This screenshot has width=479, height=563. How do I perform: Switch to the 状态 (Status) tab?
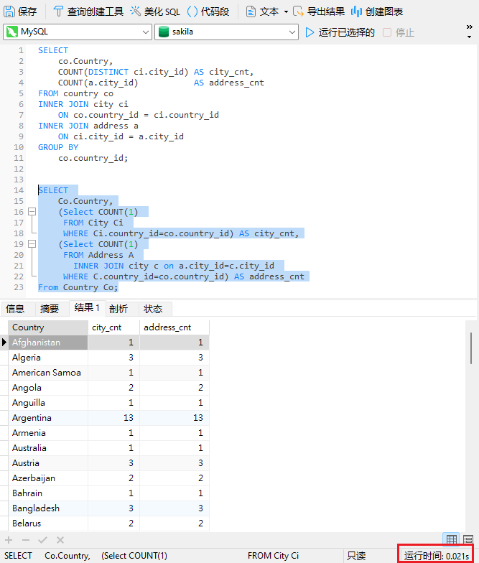(x=153, y=309)
